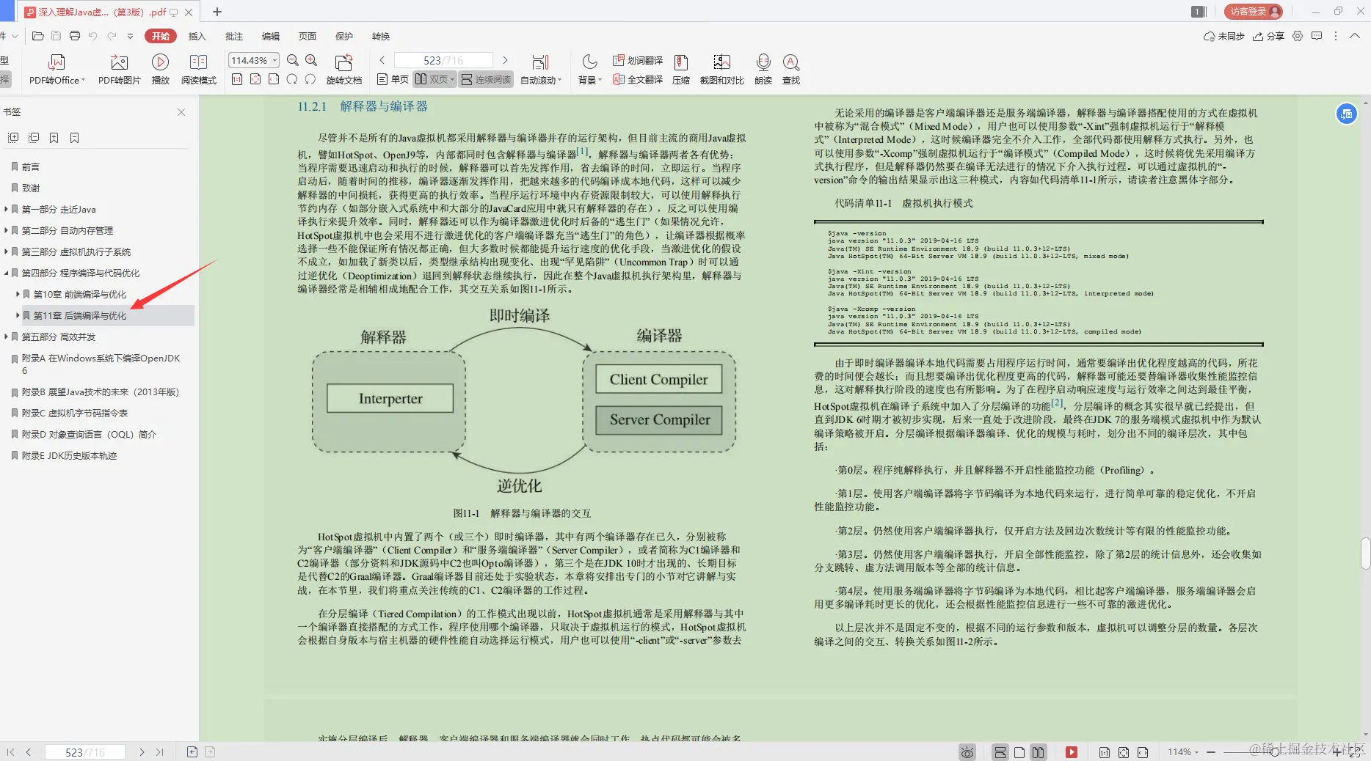Enable 连续阅读 continuous reading mode
1371x761 pixels.
coord(485,79)
